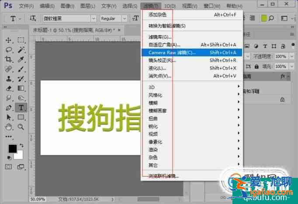
Task: Filter layers by type layers (T icon)
Action: coord(265,46)
